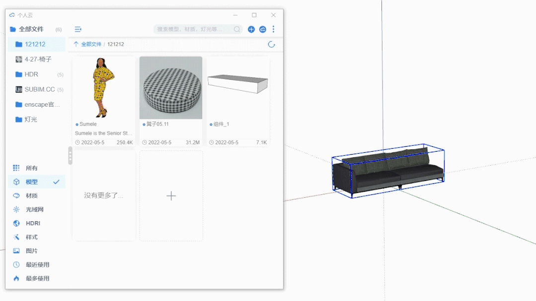Enable the 材质 materials filter
Screen dimensions: 536x301
(x=32, y=196)
